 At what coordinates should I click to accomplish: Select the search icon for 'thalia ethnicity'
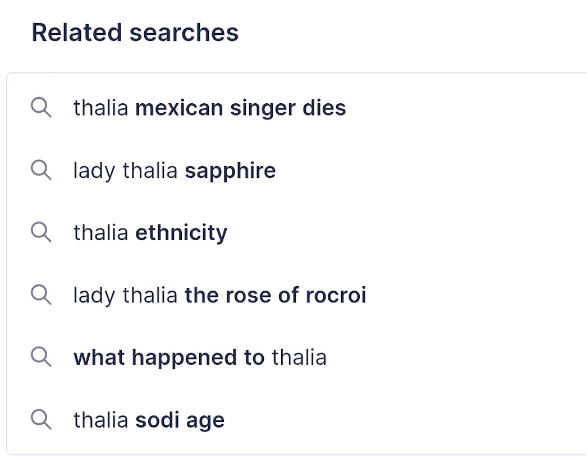pyautogui.click(x=41, y=232)
